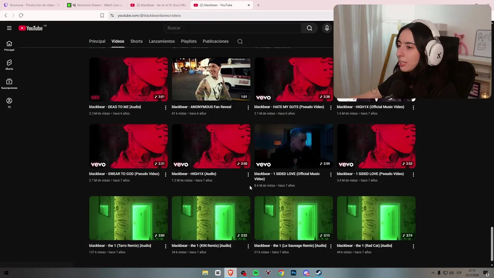The image size is (494, 278).
Task: Open the Tú profile section
Action: [x=9, y=103]
